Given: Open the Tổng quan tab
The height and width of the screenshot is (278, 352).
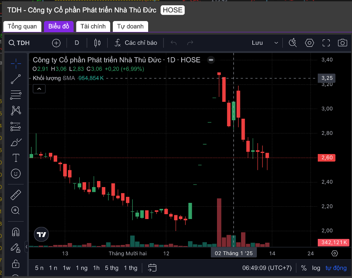Looking at the screenshot, I should pyautogui.click(x=22, y=26).
